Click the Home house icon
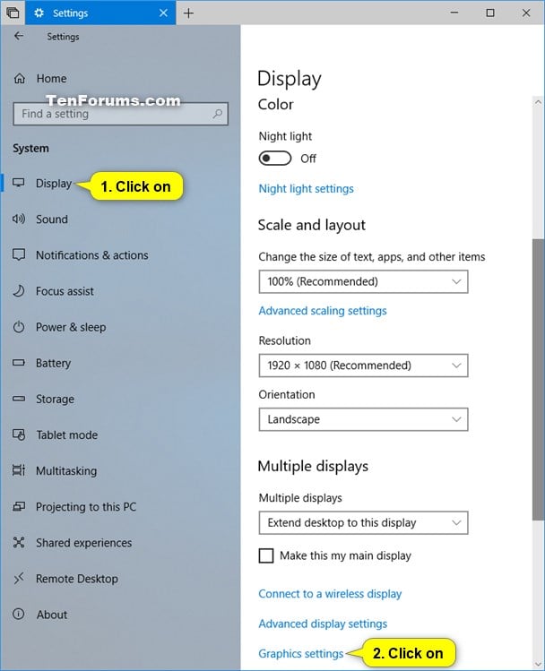 (19, 79)
